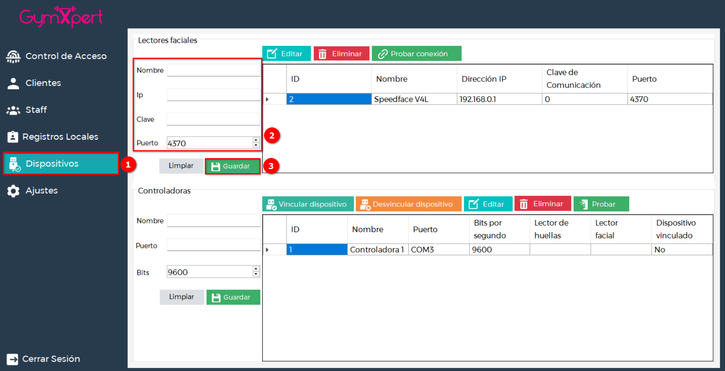The image size is (725, 371).
Task: Click the Vincular dispositivo button
Action: (x=308, y=204)
